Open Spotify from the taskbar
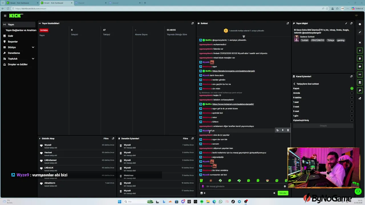 202,202
